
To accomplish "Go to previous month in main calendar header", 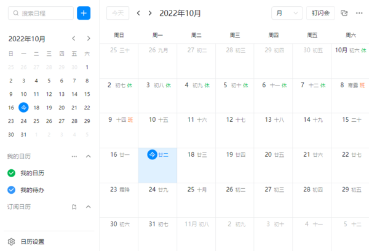I will pos(138,13).
